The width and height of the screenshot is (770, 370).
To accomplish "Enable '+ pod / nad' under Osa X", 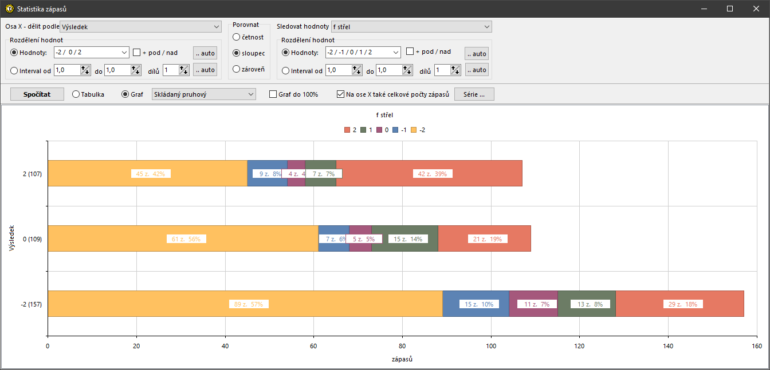I will click(x=136, y=53).
